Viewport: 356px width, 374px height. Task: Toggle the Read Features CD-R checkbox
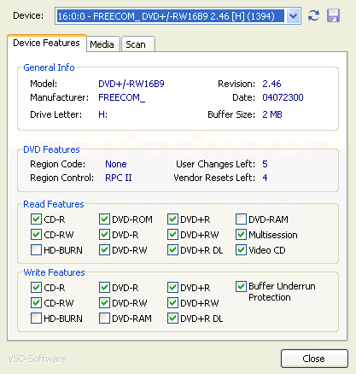pyautogui.click(x=36, y=219)
